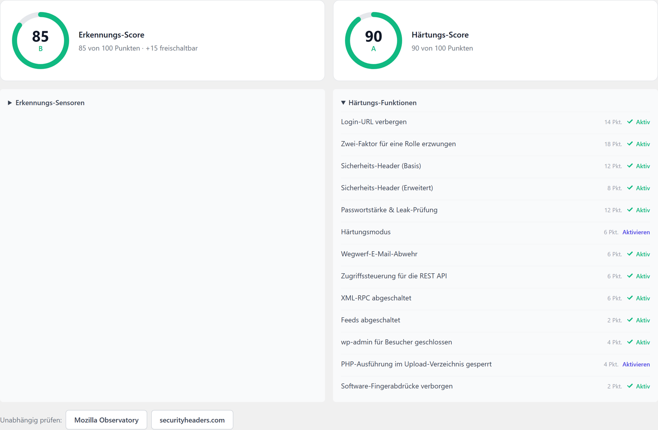Click the Erkennungs-Score heading
The height and width of the screenshot is (430, 658).
[x=111, y=35]
